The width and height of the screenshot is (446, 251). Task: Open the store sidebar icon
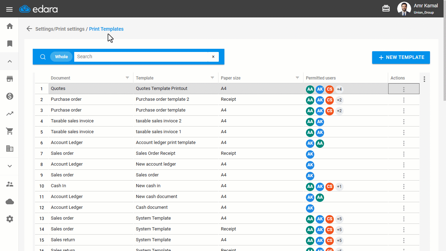pyautogui.click(x=10, y=79)
